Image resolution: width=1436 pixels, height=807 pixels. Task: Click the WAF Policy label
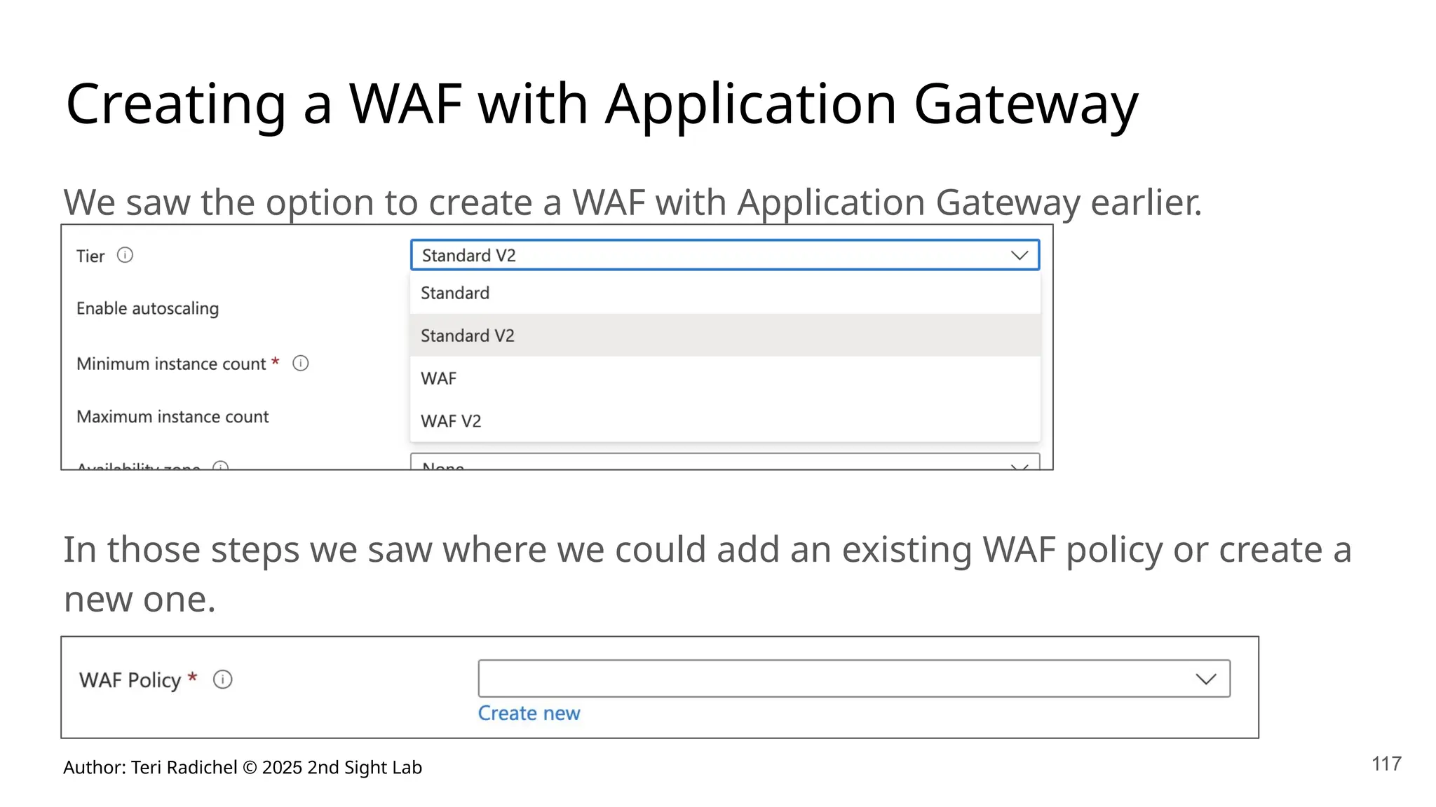click(x=130, y=680)
